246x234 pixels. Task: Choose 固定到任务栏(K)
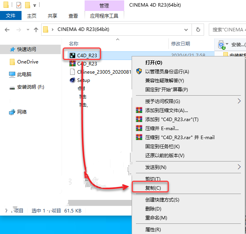163,147
